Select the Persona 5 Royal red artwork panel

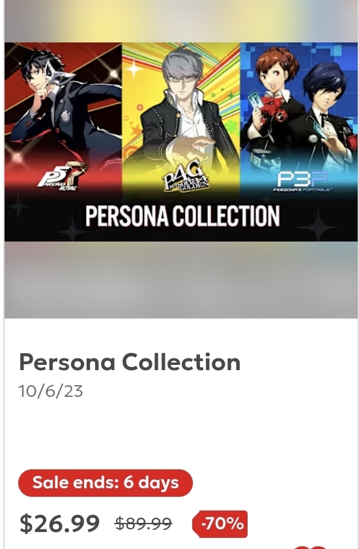tap(63, 119)
